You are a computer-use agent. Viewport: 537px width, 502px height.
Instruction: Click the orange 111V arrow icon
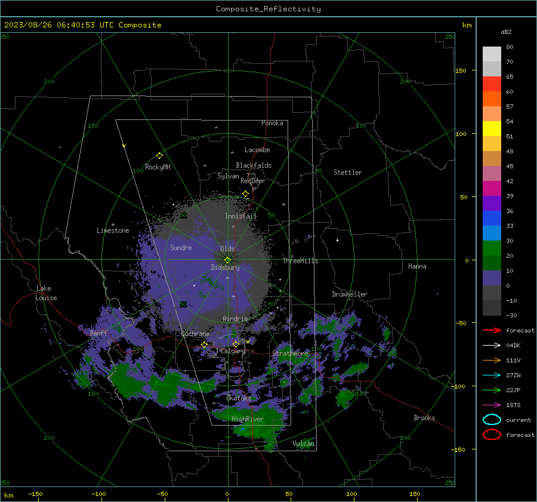coord(492,360)
